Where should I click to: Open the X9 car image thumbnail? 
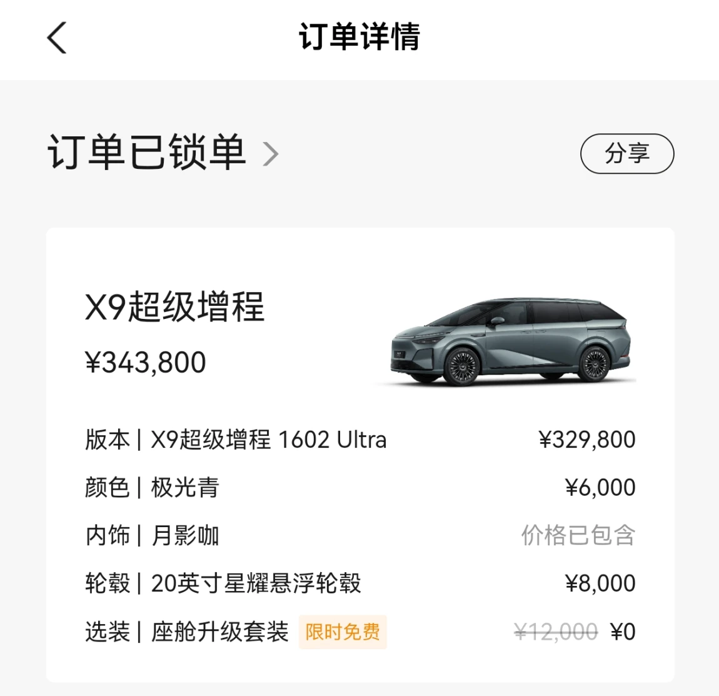pos(510,341)
